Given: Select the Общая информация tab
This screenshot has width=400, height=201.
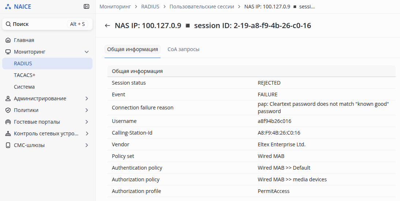Looking at the screenshot, I should pos(132,49).
